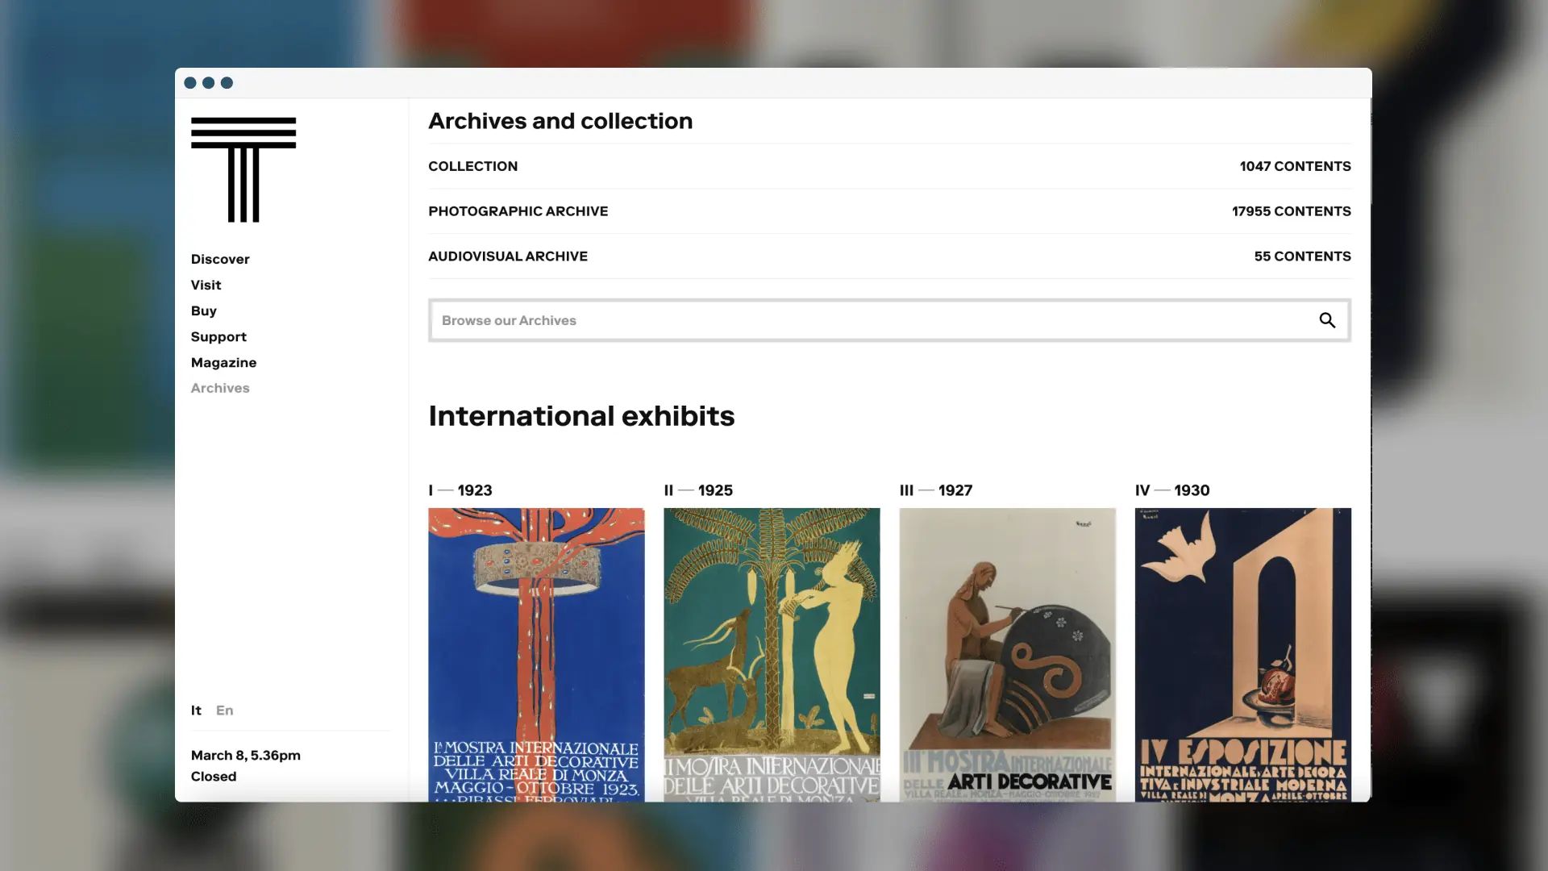Click the search magnifier icon
The height and width of the screenshot is (871, 1548).
point(1327,320)
